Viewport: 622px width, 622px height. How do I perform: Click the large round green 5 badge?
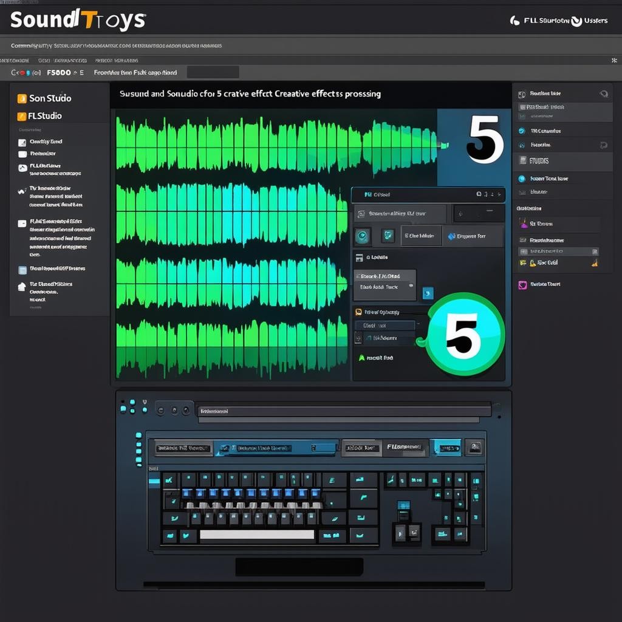coord(465,334)
